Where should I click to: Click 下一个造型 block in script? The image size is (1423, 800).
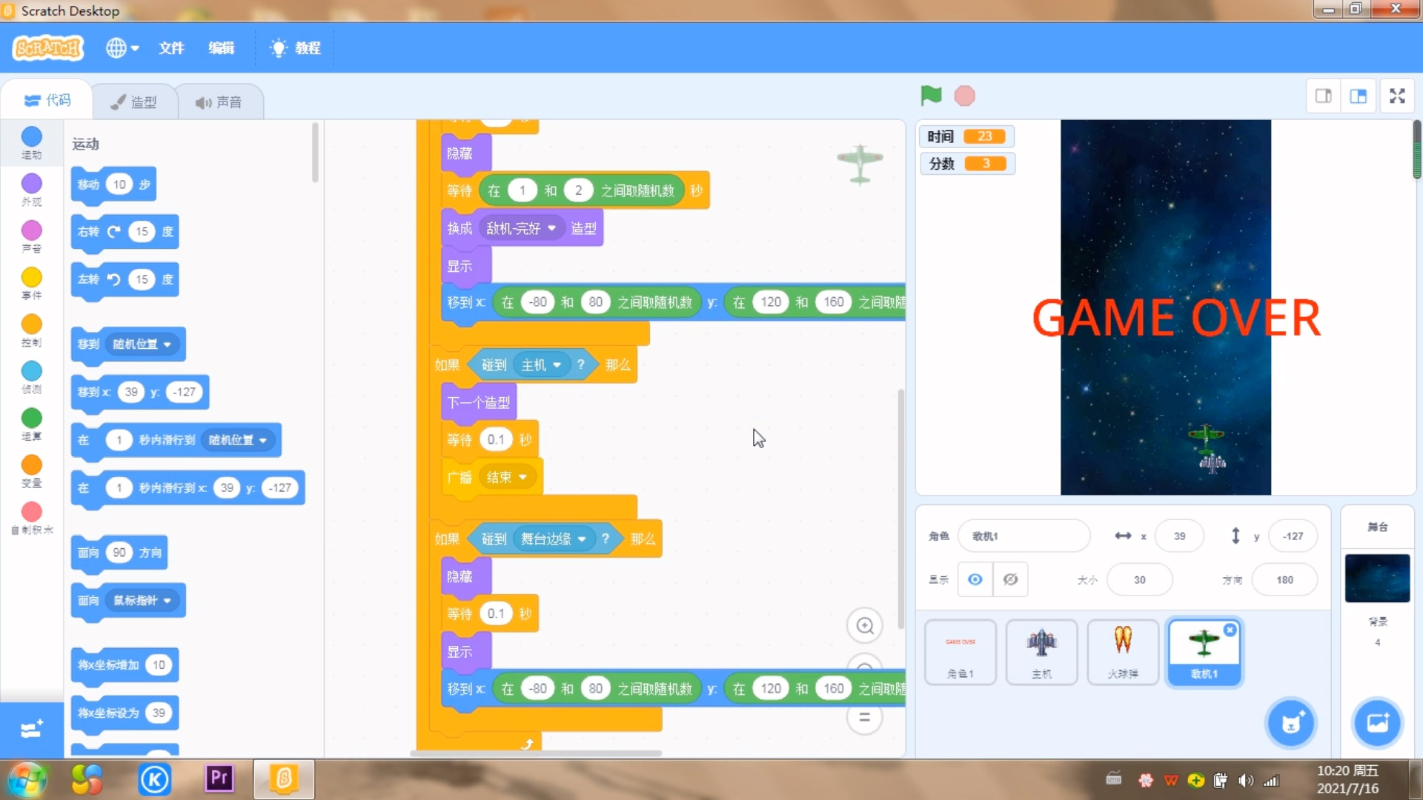479,401
